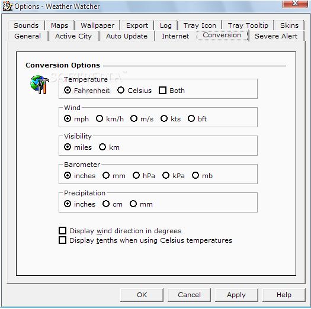This screenshot has height=309, width=311.
Task: Select Celsius temperature unit
Action: click(134, 91)
